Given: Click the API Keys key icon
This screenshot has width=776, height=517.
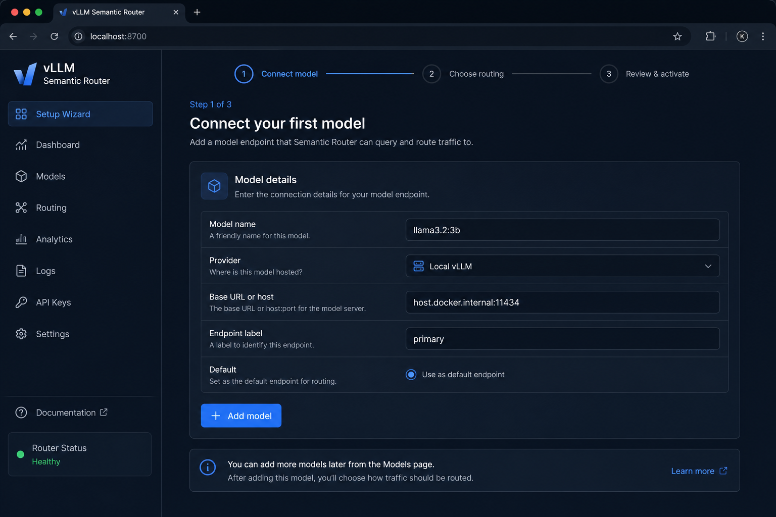Looking at the screenshot, I should coord(21,302).
